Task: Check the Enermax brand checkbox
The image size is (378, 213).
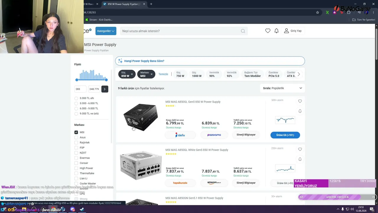Action: 76,158
